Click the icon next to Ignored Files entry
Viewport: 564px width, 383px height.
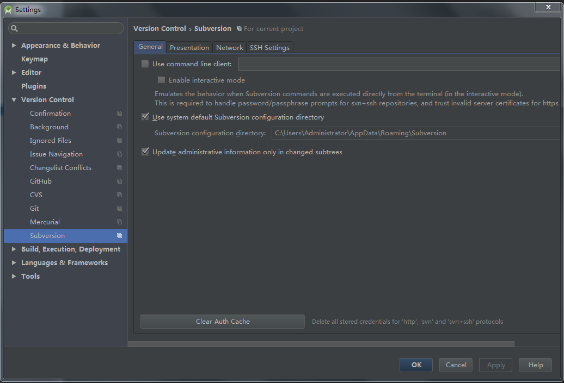(119, 140)
